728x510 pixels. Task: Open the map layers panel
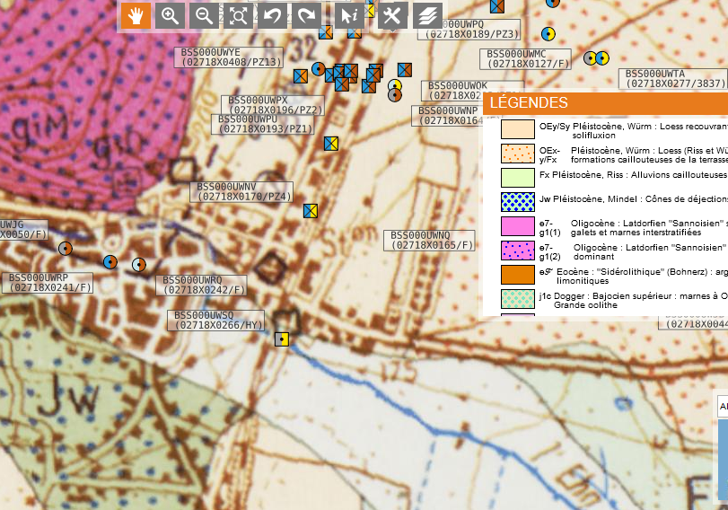[427, 15]
